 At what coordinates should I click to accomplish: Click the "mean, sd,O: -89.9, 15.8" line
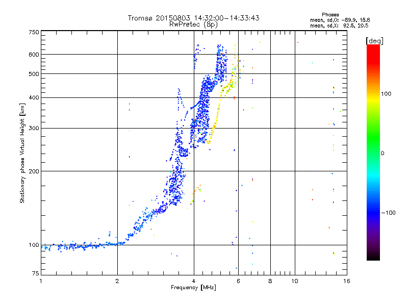click(340, 20)
